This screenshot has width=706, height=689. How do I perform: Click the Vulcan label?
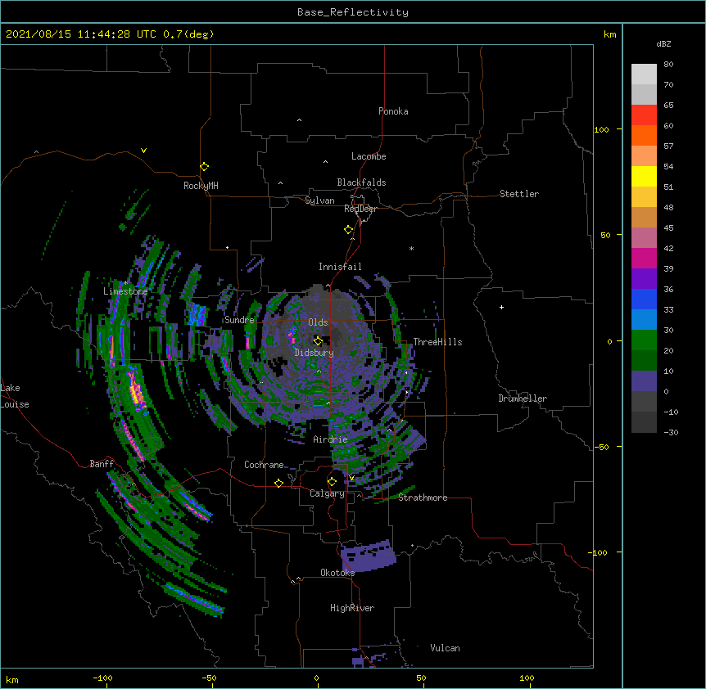coord(445,648)
